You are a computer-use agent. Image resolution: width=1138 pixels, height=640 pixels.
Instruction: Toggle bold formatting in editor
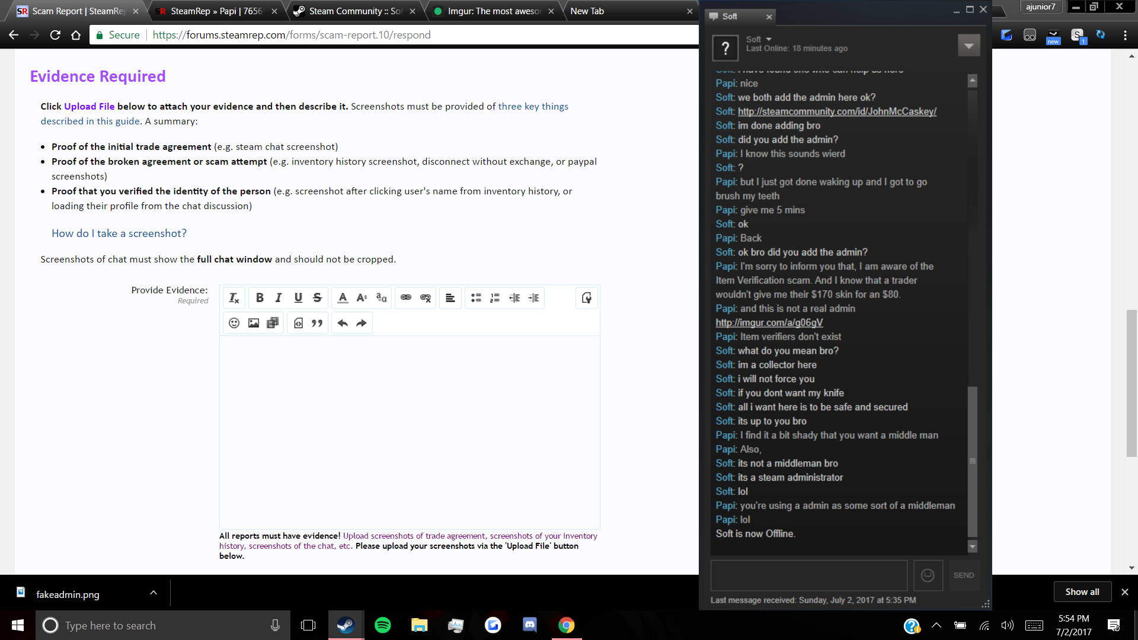click(260, 298)
